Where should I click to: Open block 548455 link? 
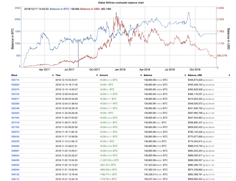pos(15,160)
